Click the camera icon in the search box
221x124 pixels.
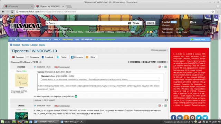[x=130, y=23]
